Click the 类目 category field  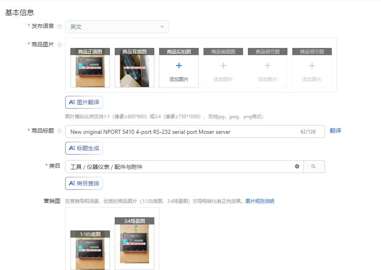pos(184,167)
